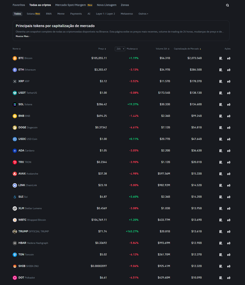This screenshot has width=245, height=285.
Task: Click SOL change value +19.37%
Action: [133, 104]
